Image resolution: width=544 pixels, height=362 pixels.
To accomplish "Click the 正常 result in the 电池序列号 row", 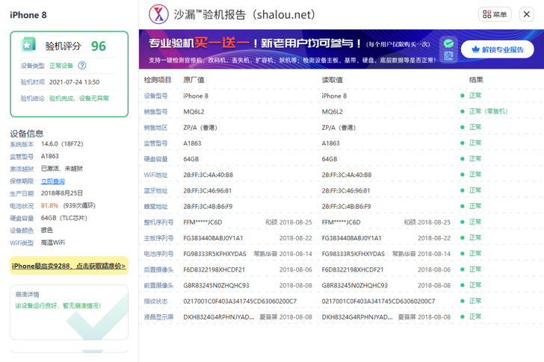I will click(475, 254).
